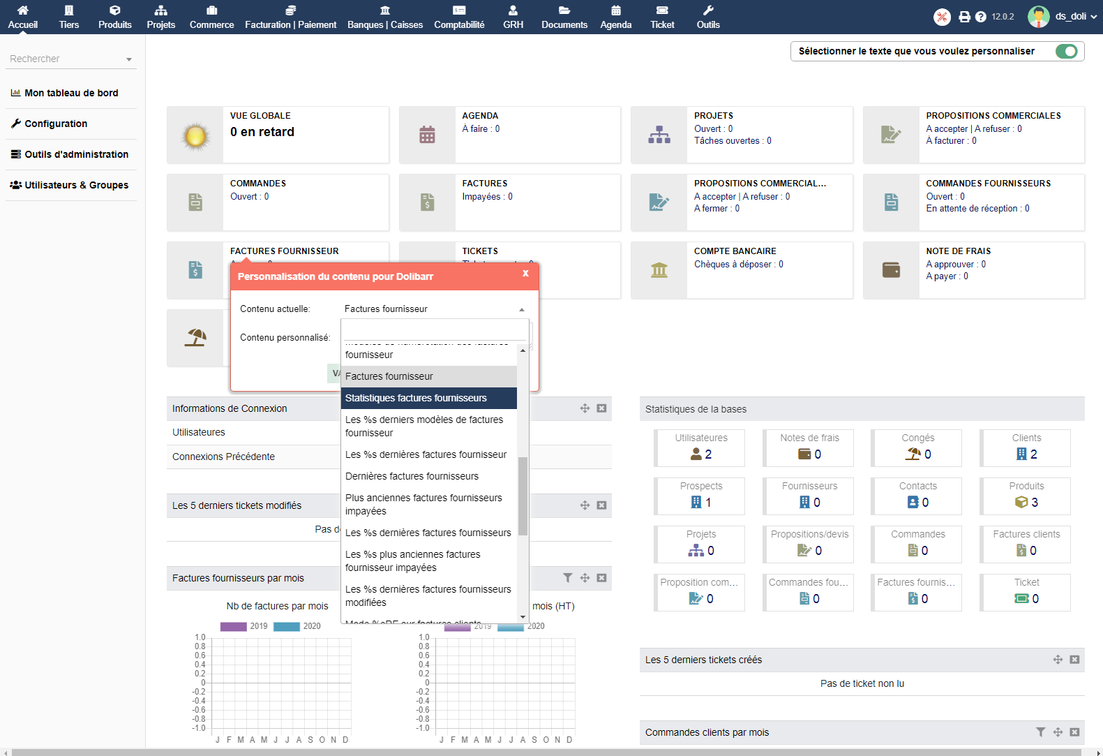1103x756 pixels.
Task: Click the search field inside the dropdown list
Action: click(435, 331)
